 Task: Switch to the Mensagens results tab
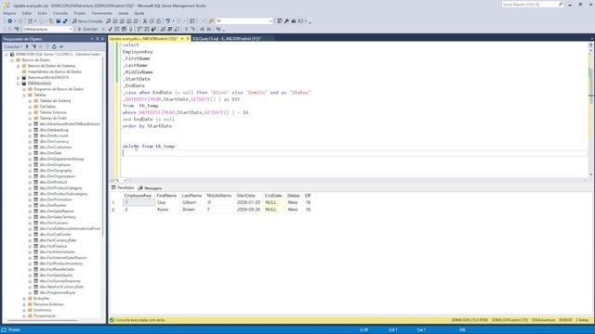pos(151,187)
